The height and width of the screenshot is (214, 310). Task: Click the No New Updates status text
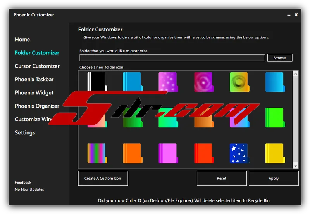click(x=29, y=190)
